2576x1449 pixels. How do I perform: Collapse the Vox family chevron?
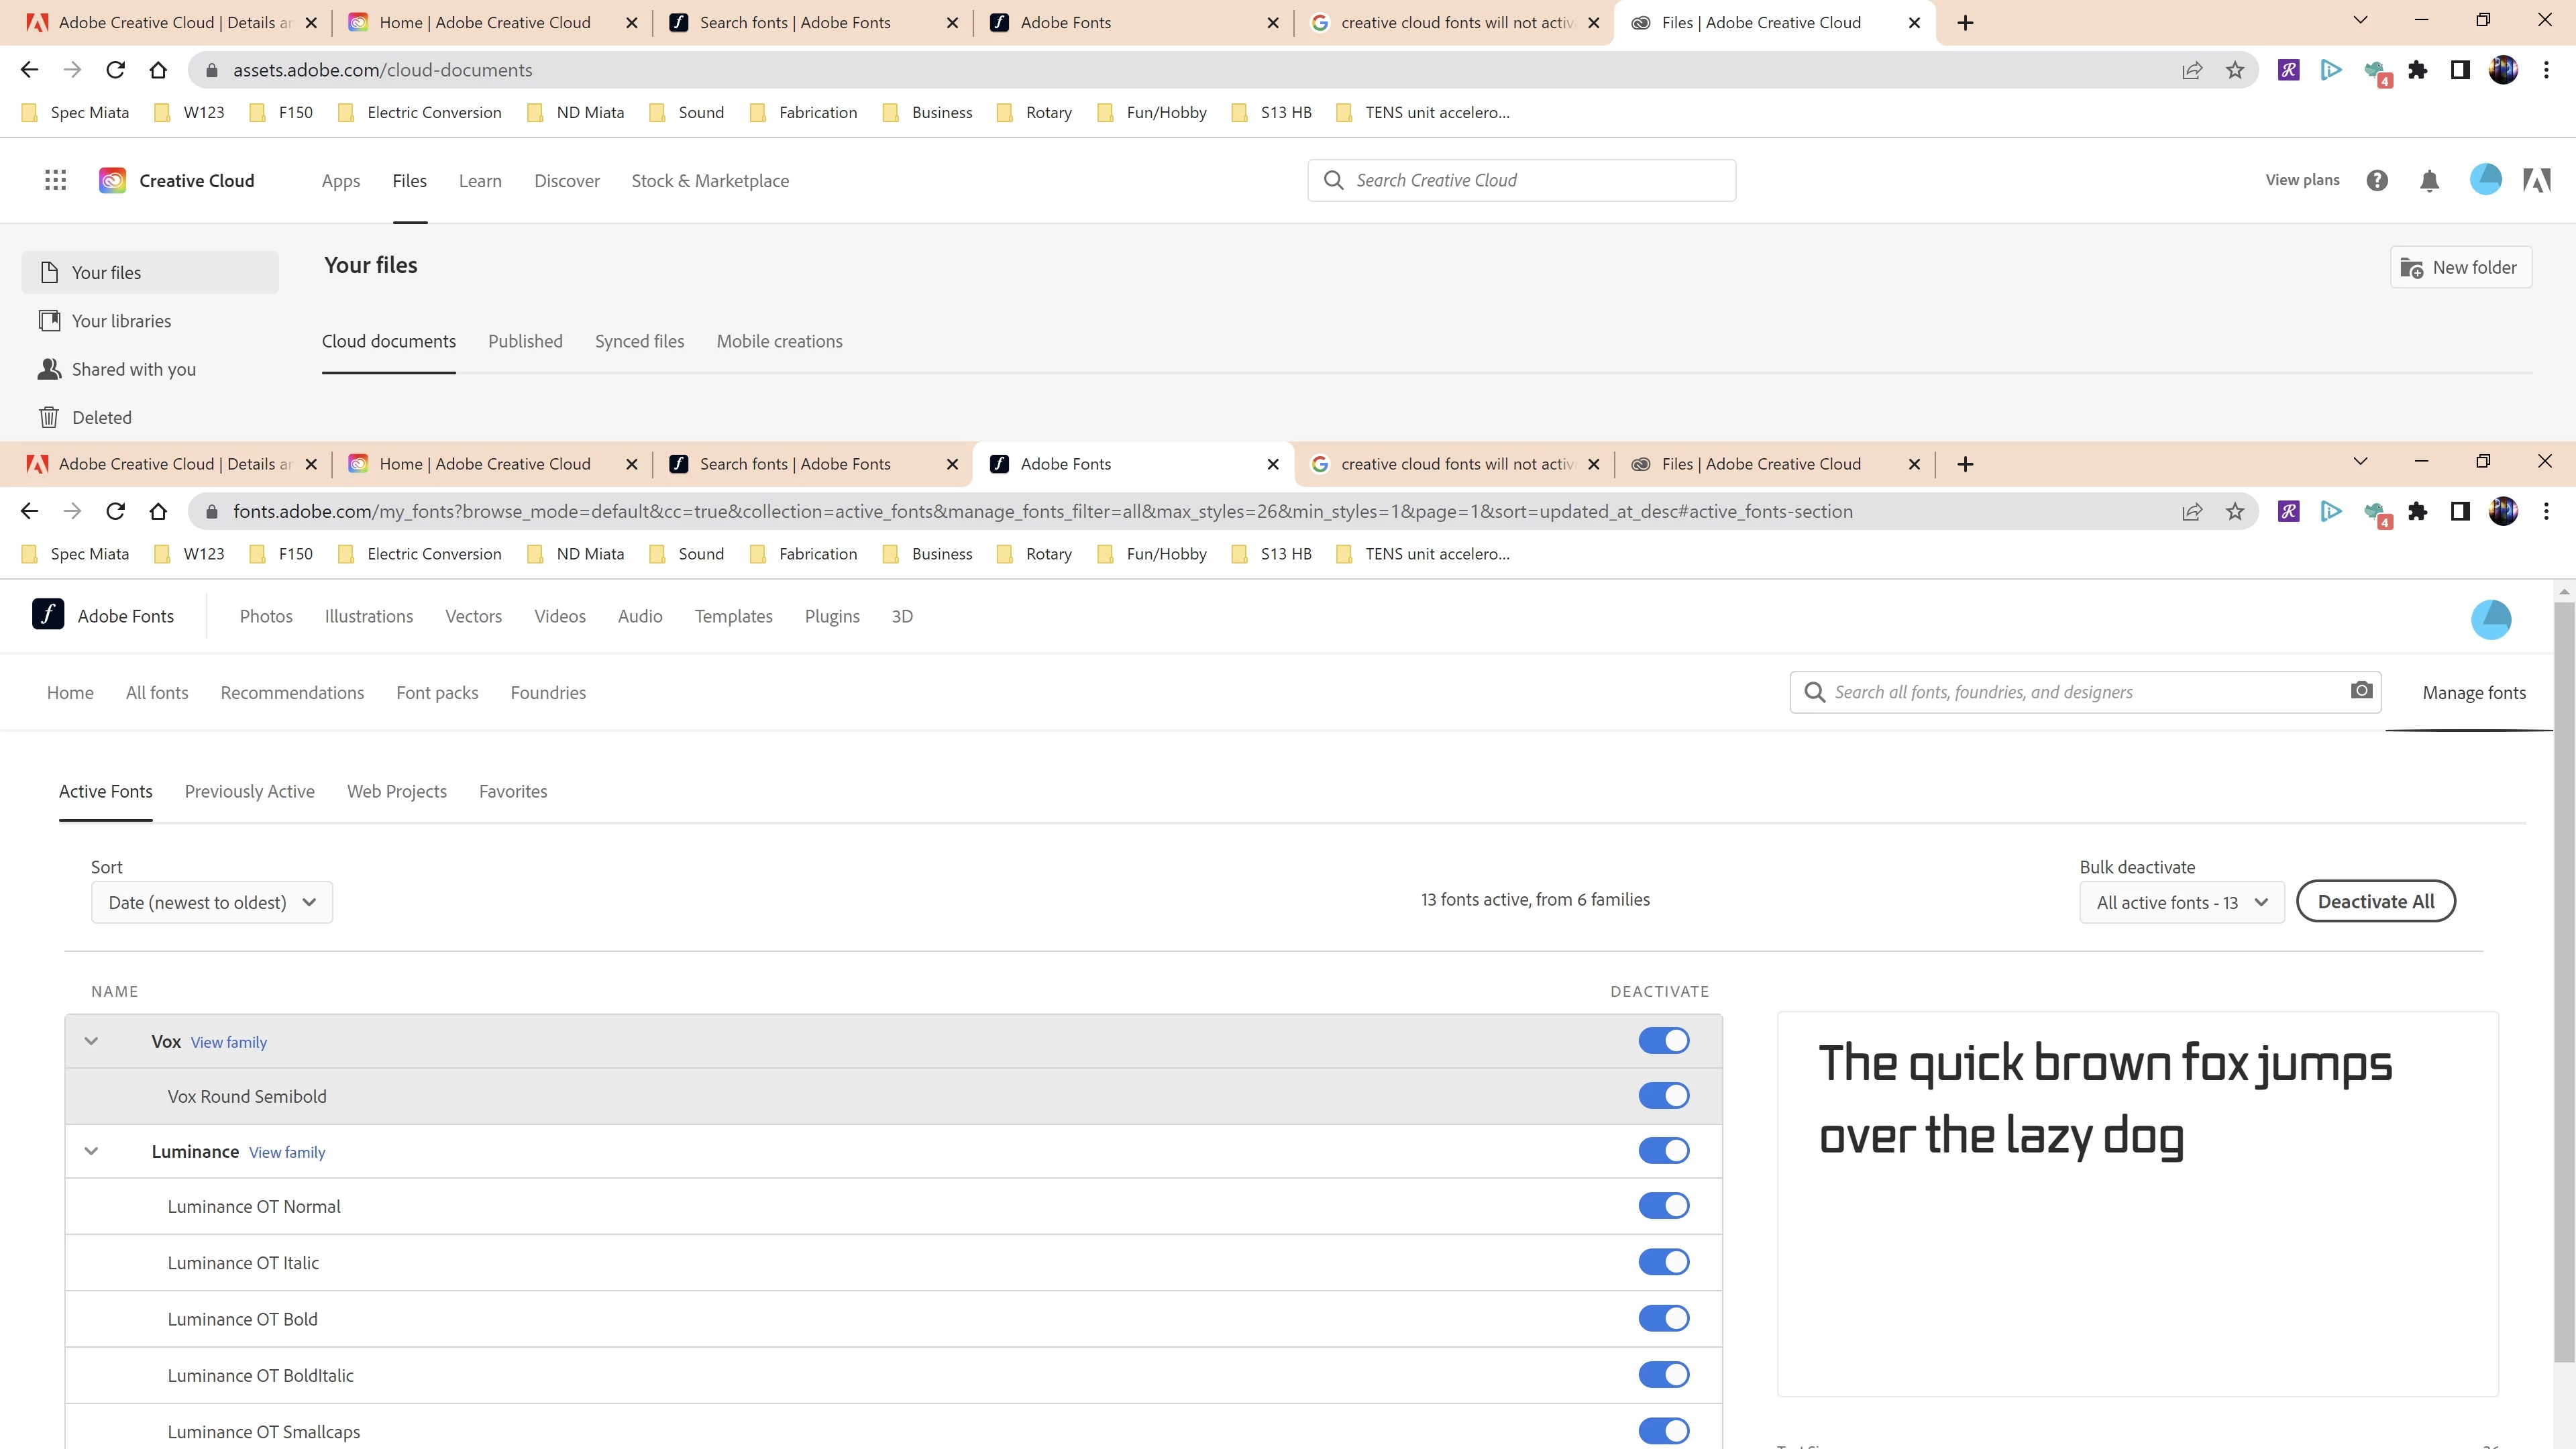(91, 1041)
